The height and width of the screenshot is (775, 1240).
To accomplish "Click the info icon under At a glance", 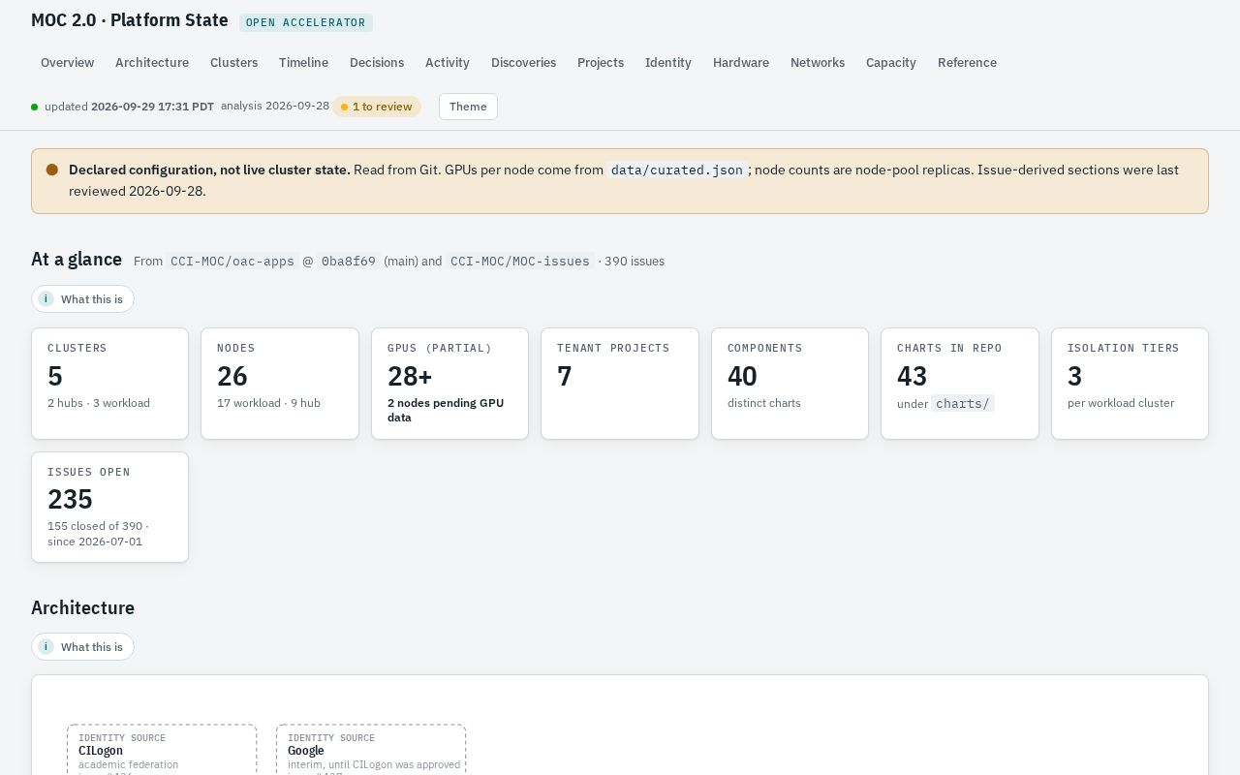I will (x=46, y=299).
